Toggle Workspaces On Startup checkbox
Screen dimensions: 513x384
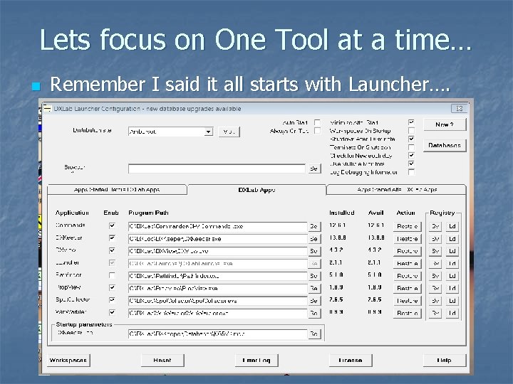click(x=411, y=131)
